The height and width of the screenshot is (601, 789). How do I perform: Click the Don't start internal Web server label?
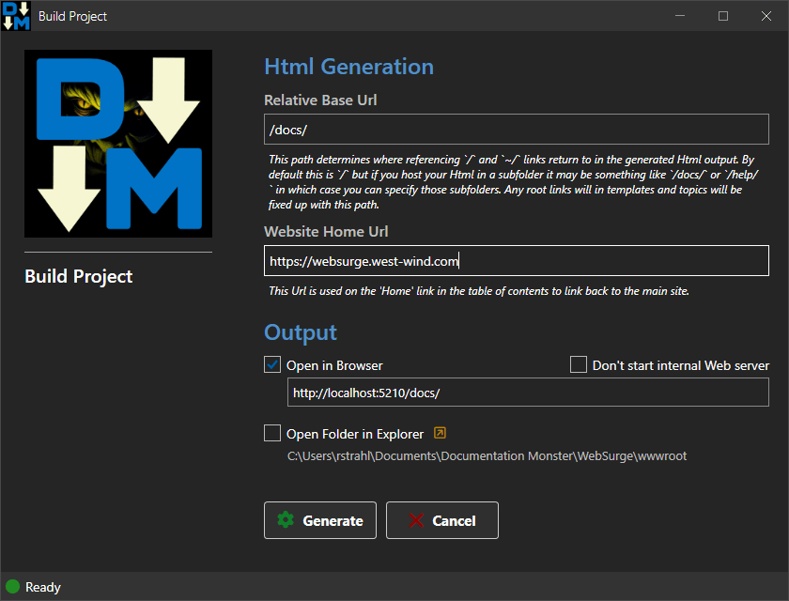pyautogui.click(x=681, y=365)
